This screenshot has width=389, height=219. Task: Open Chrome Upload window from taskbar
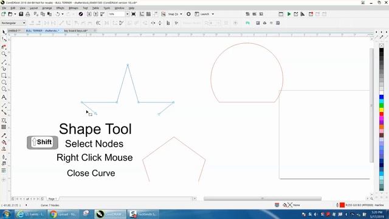click(64, 214)
